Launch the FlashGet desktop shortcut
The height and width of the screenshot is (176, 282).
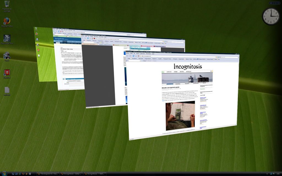tap(7, 73)
